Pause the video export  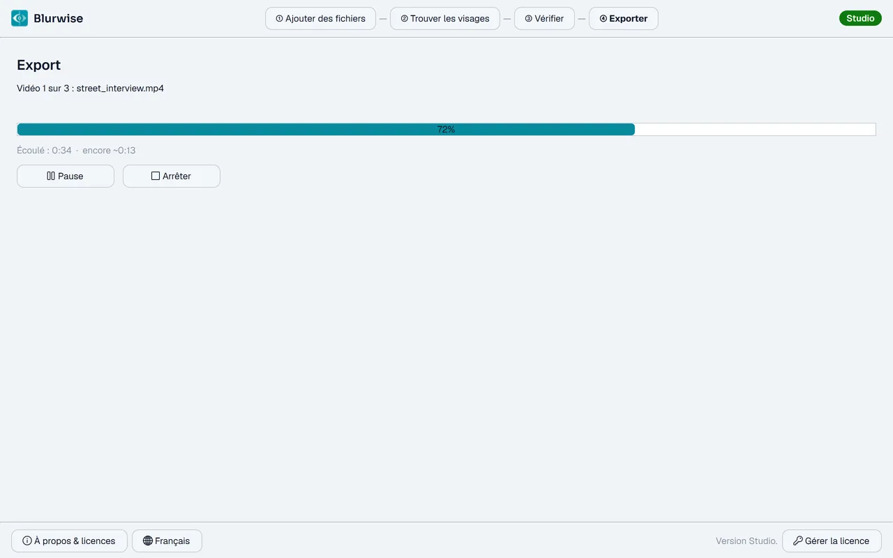[66, 176]
